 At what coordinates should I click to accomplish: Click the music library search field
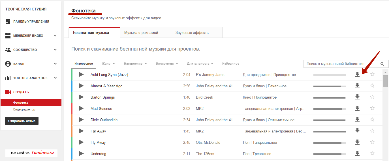click(340, 64)
